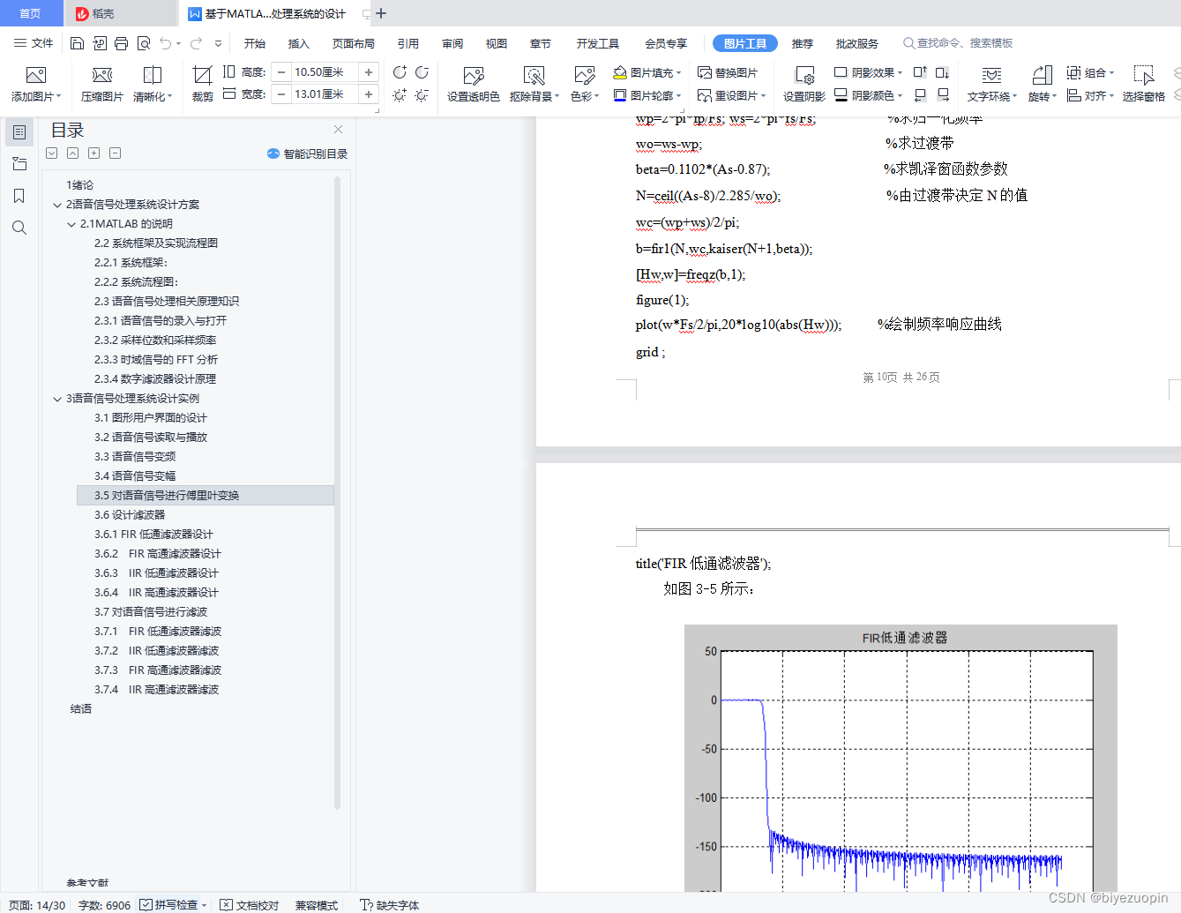Image resolution: width=1181 pixels, height=913 pixels.
Task: Click the search commands box
Action: pyautogui.click(x=958, y=43)
